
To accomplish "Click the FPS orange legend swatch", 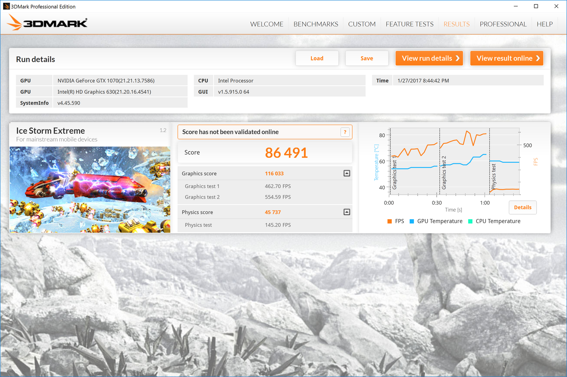I will tap(390, 221).
